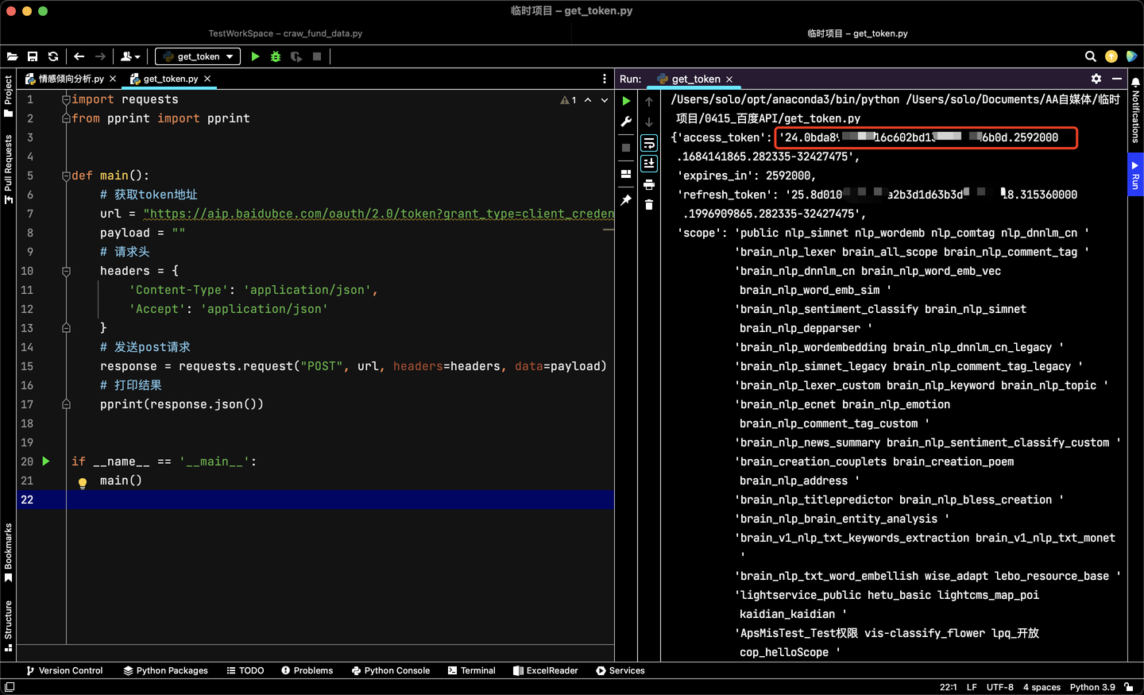Viewport: 1144px width, 695px height.
Task: Open run configuration wrench in Run panel
Action: click(x=626, y=122)
